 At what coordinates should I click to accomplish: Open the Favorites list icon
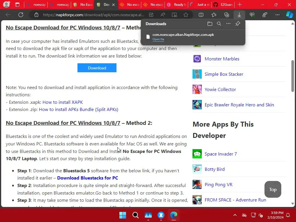coord(214,15)
